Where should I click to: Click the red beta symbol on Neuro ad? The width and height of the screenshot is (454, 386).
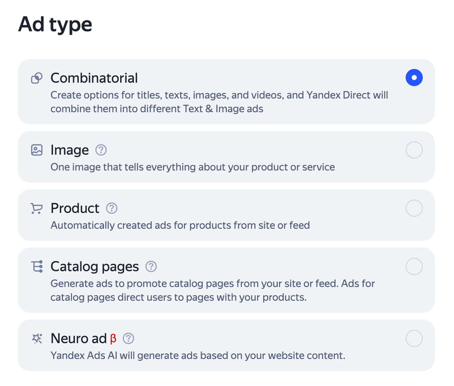coord(113,339)
